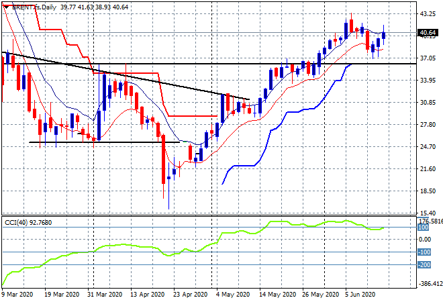Click the 31 Mar 2020 date label
This screenshot has height=302, width=443.
[105, 295]
